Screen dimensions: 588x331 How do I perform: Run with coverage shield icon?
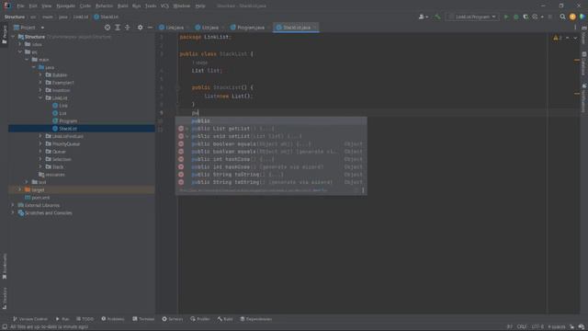pyautogui.click(x=526, y=17)
